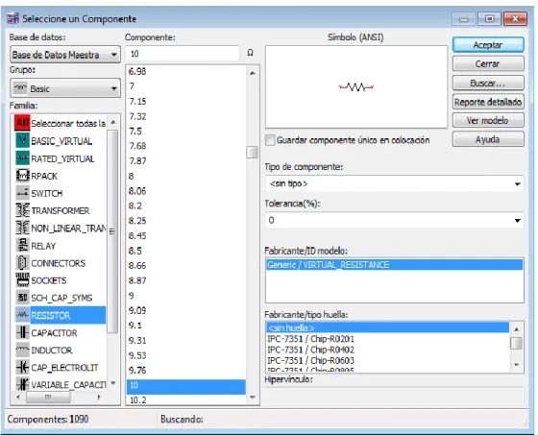Click the Aceptar button
538x435 pixels.
click(x=488, y=45)
